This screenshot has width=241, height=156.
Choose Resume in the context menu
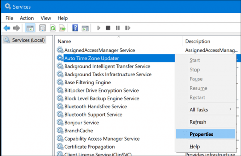click(198, 88)
